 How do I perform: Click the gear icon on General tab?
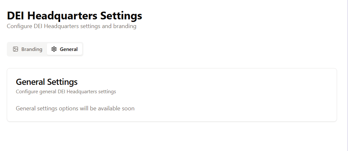(x=54, y=49)
